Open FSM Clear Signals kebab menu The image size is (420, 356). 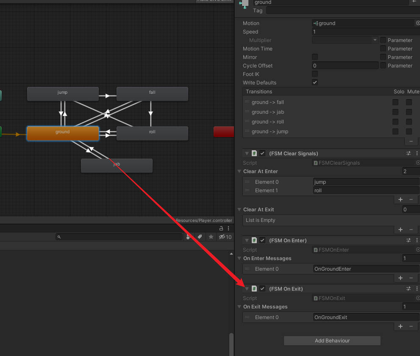[x=417, y=153]
